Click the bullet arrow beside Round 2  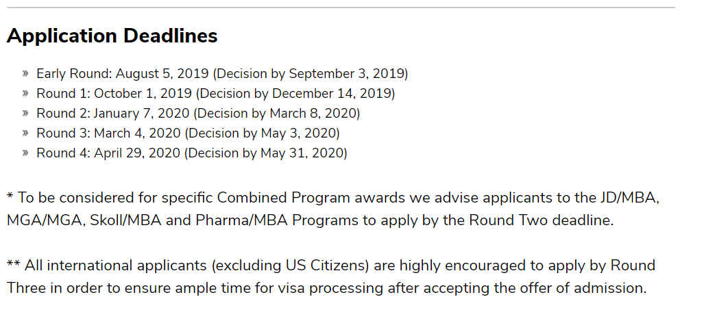point(25,113)
